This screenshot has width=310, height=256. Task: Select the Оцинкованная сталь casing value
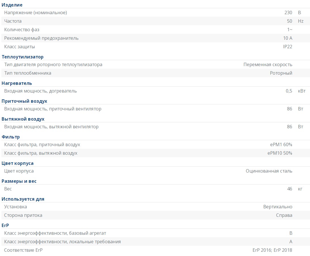[x=269, y=171]
